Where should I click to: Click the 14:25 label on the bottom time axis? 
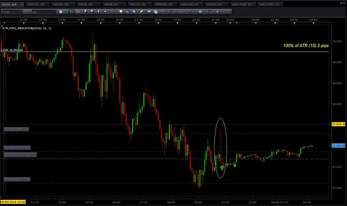pos(89,202)
